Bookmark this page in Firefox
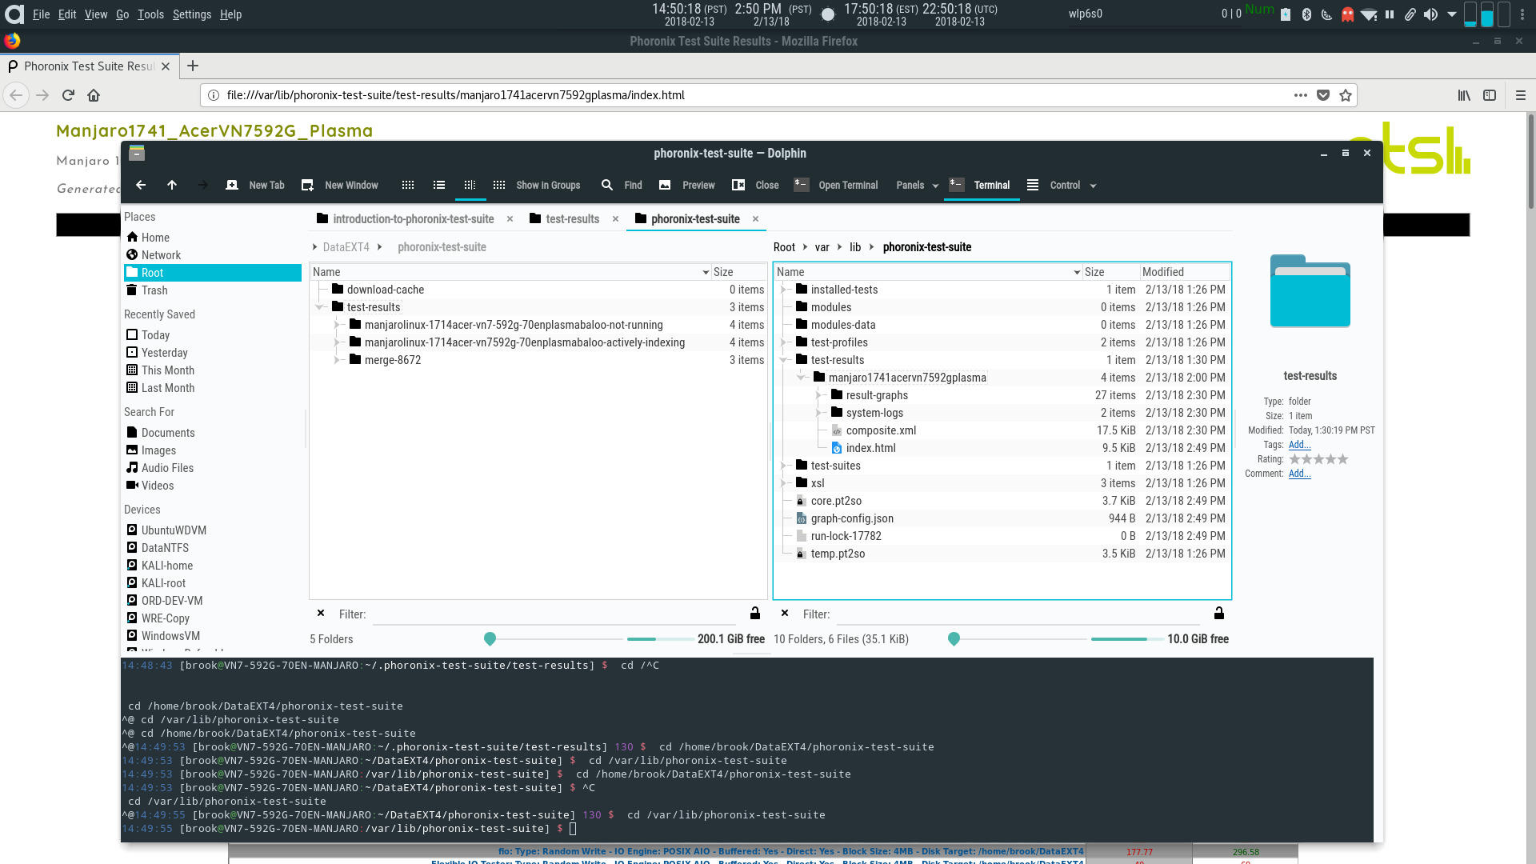Image resolution: width=1536 pixels, height=864 pixels. tap(1346, 95)
